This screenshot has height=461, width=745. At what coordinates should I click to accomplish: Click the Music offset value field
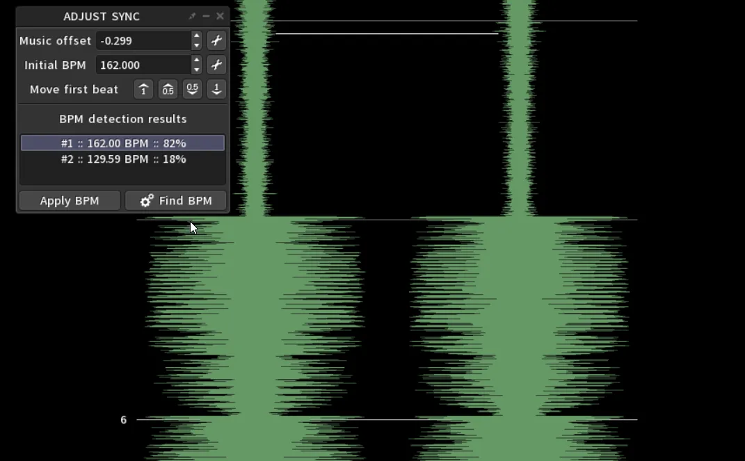(x=143, y=41)
